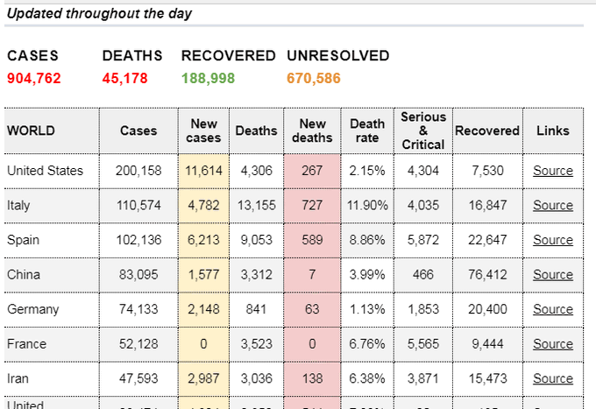The width and height of the screenshot is (596, 409).
Task: Click Italy deaths value 13,155
Action: tap(256, 206)
